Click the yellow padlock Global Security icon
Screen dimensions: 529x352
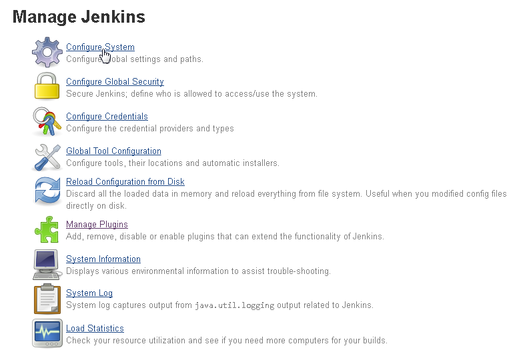(x=47, y=87)
